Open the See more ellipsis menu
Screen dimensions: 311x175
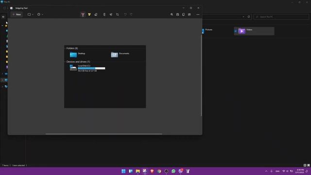[x=198, y=15]
